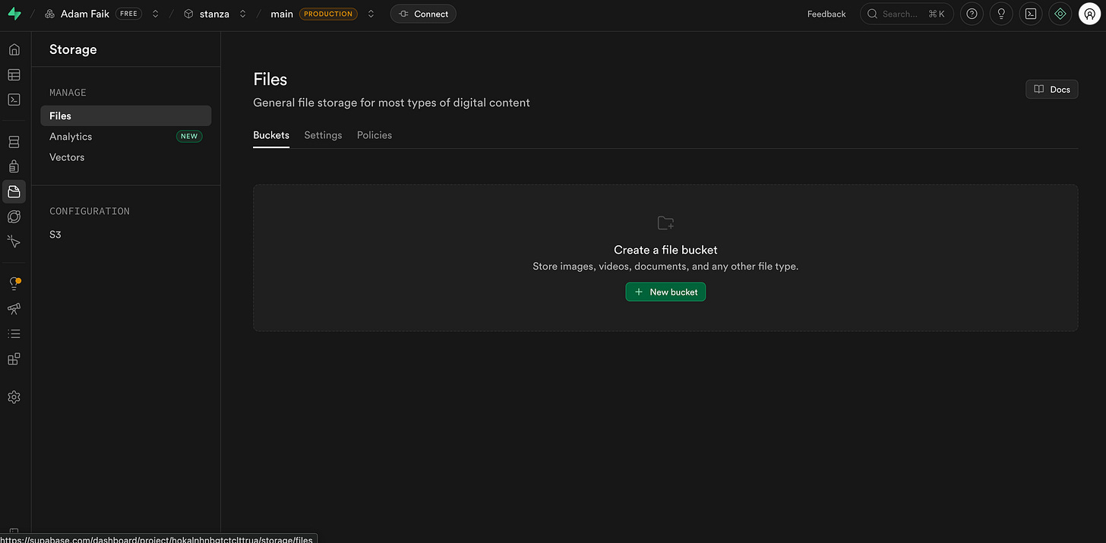Image resolution: width=1106 pixels, height=543 pixels.
Task: Open the user account avatar
Action: (x=1090, y=14)
